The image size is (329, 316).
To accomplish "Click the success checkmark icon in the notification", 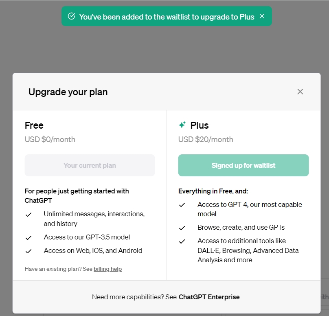I will coord(71,16).
